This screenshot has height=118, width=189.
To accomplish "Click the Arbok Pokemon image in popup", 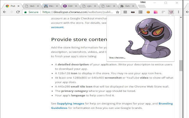I will click(149, 38).
